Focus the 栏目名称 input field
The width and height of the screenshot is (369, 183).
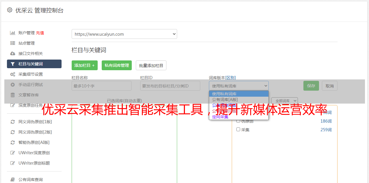click(101, 86)
